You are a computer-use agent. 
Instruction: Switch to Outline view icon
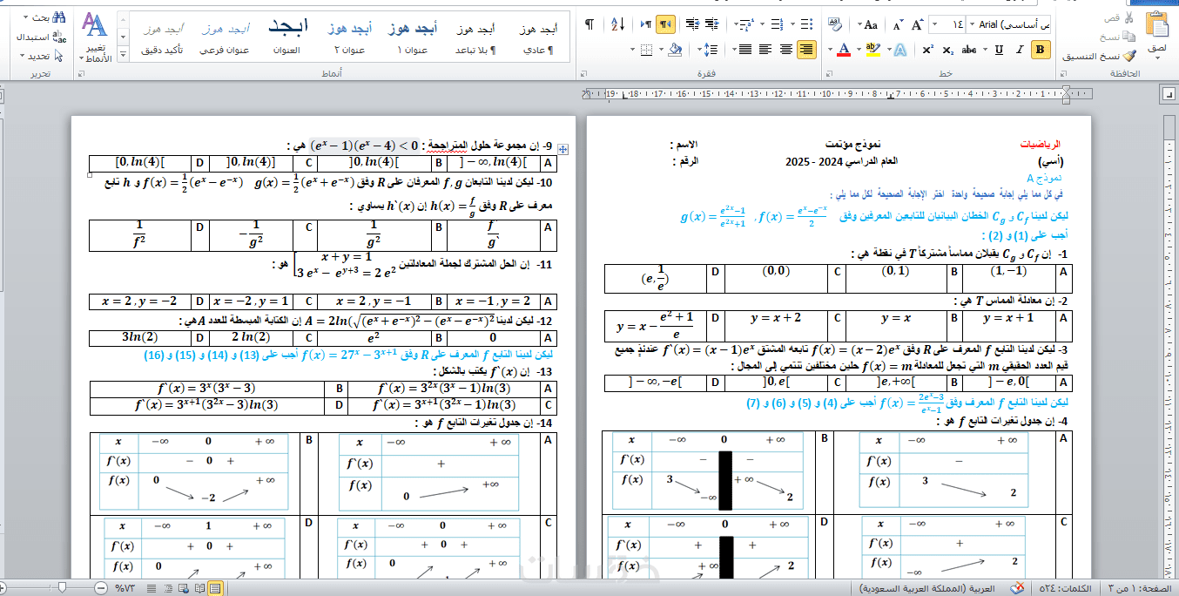(x=168, y=588)
